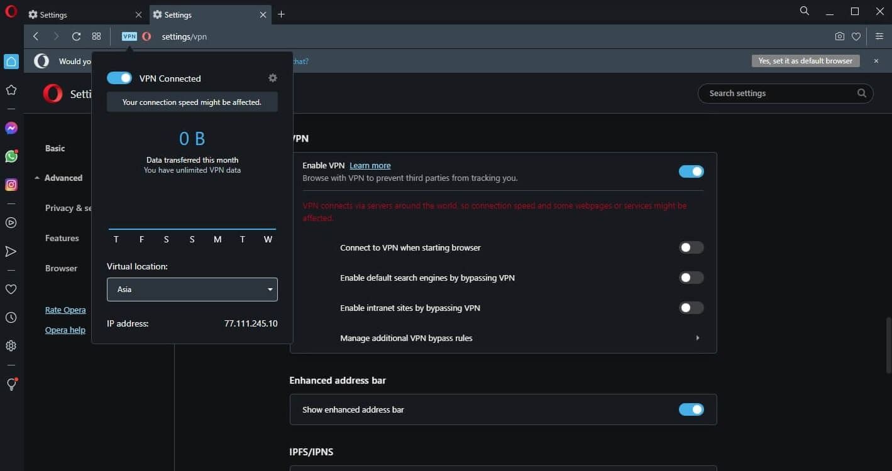Open the heart Pinboards icon in sidebar
This screenshot has width=892, height=471.
click(x=11, y=290)
